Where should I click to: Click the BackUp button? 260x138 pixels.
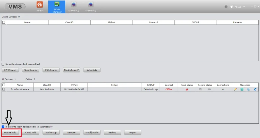(112, 132)
